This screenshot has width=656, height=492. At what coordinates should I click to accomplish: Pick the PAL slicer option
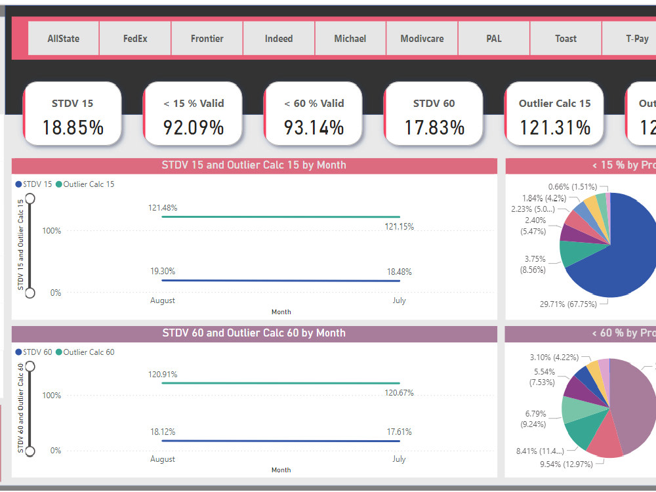click(x=494, y=39)
